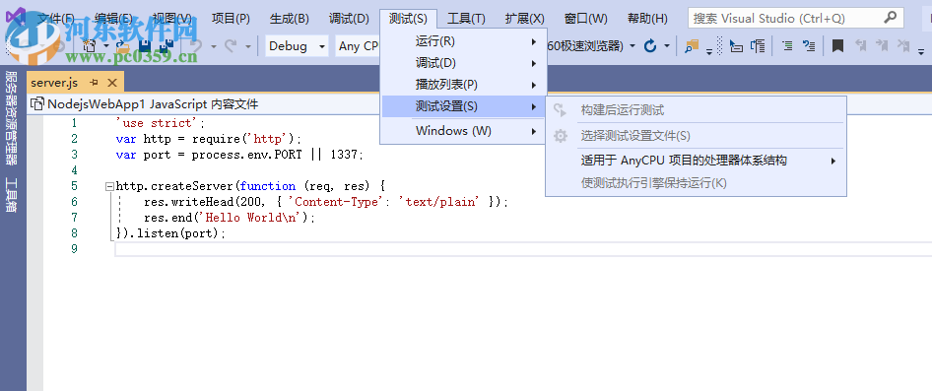This screenshot has height=391, width=932.
Task: Click code line }).listen(port);
Action: coord(171,233)
